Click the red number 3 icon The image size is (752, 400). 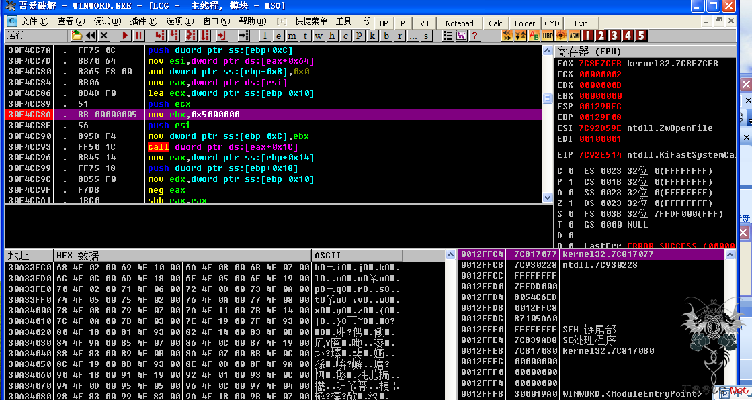(x=615, y=36)
